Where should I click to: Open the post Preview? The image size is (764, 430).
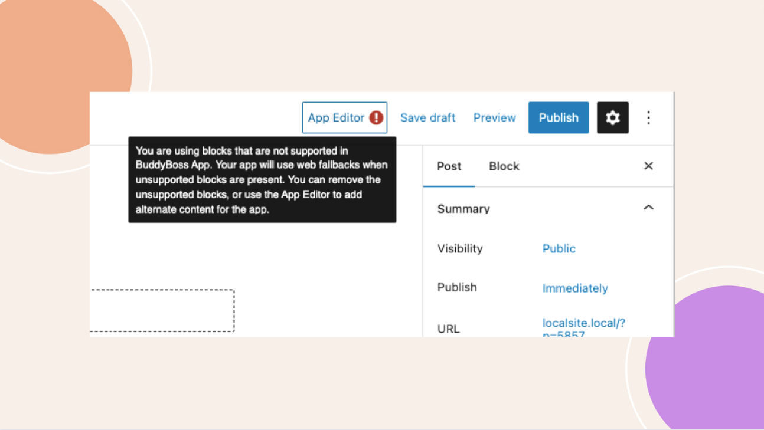(x=494, y=117)
